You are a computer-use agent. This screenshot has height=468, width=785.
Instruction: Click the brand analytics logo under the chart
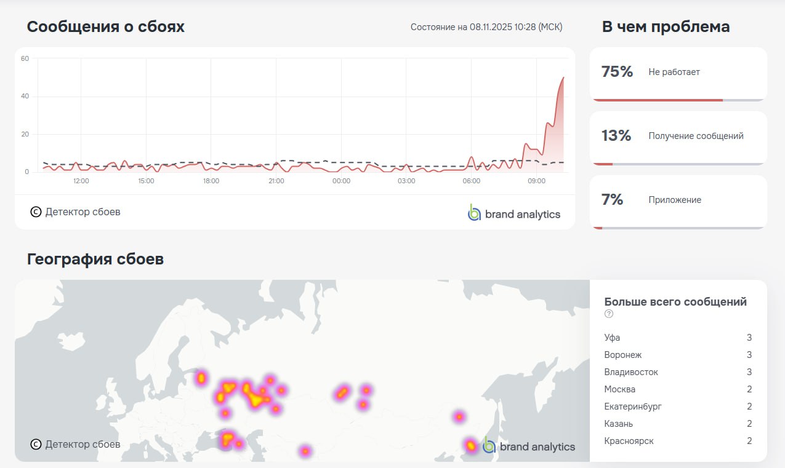[x=513, y=213]
